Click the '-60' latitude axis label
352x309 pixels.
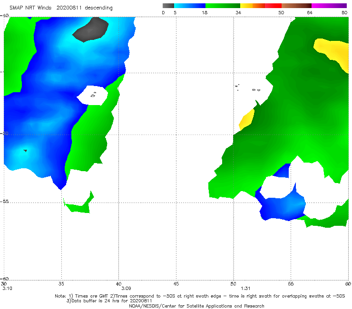pyautogui.click(x=4, y=279)
